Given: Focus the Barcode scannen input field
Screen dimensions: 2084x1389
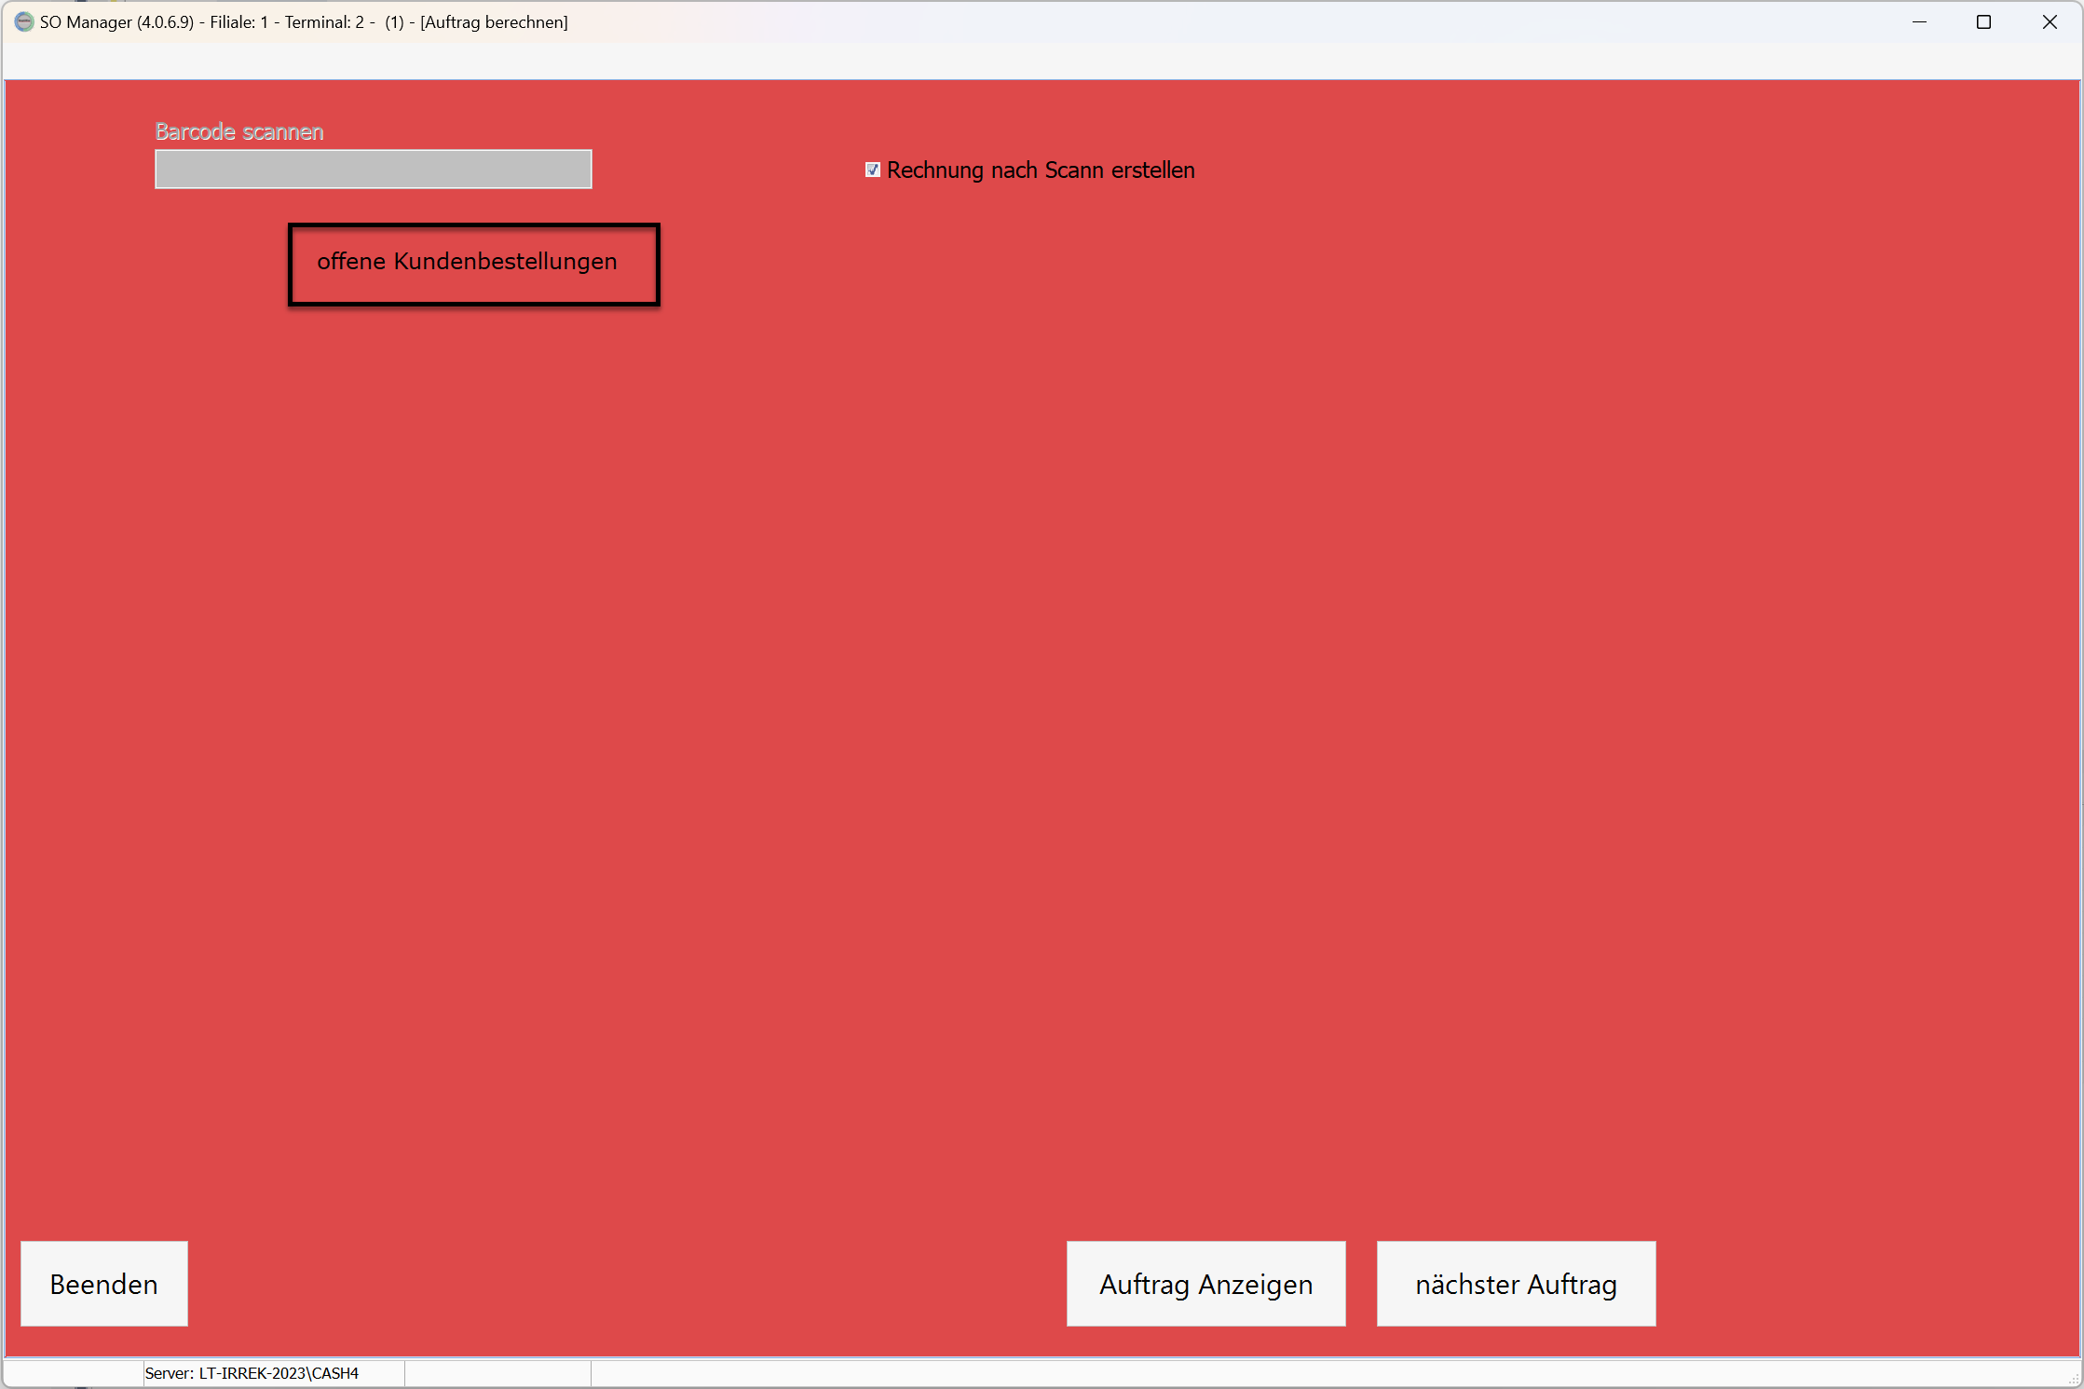Looking at the screenshot, I should [x=373, y=169].
